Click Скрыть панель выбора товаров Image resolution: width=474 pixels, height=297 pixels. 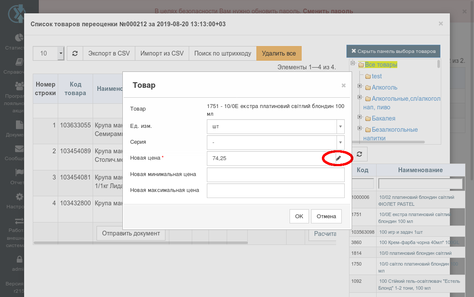click(393, 51)
